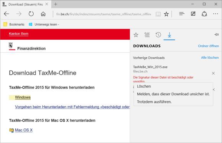This screenshot has height=143, width=222.
Task: Add page to favorites with star icon
Action: click(x=166, y=14)
